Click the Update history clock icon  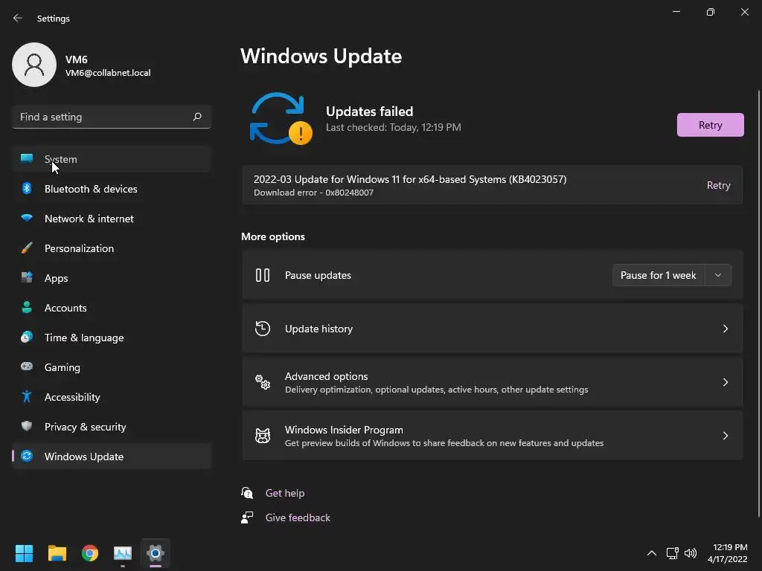point(263,329)
